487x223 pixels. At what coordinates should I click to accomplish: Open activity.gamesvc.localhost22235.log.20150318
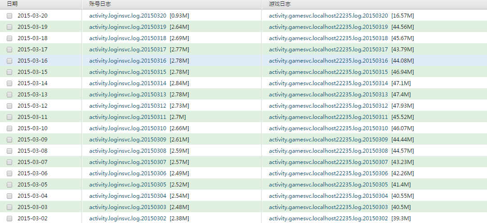click(328, 38)
